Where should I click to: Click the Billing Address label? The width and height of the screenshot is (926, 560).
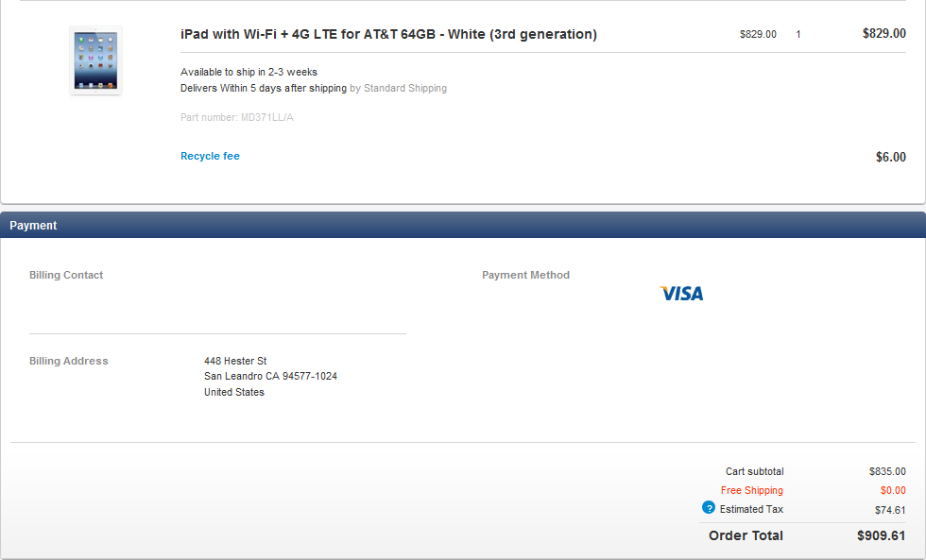click(x=69, y=362)
